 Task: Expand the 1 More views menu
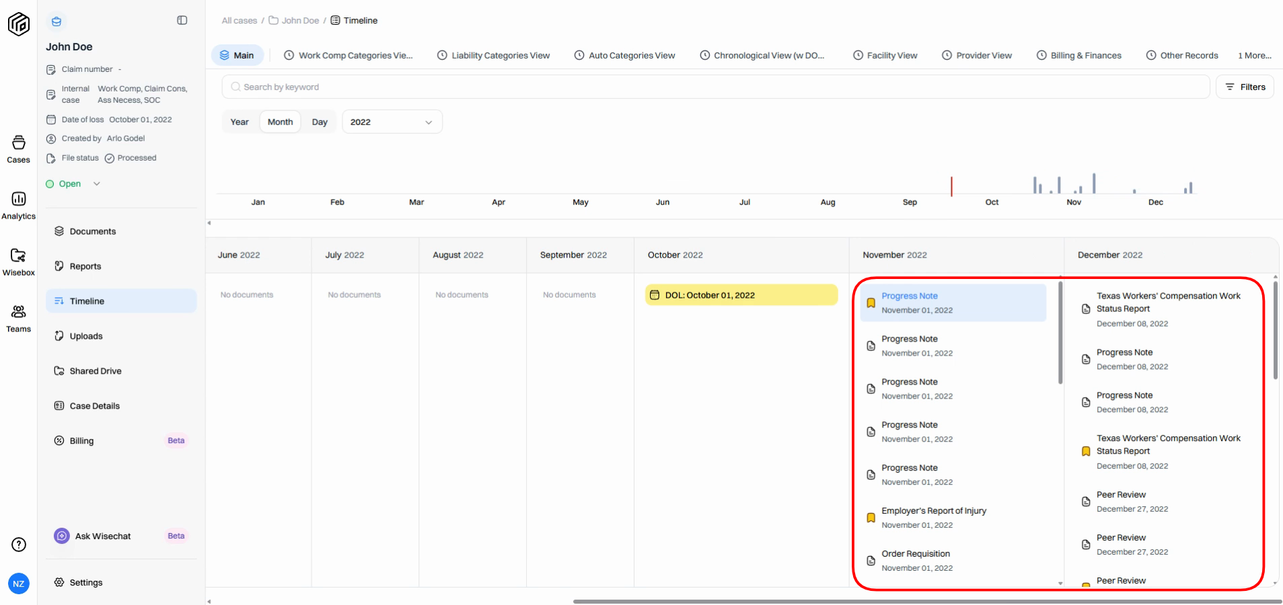[x=1255, y=55]
